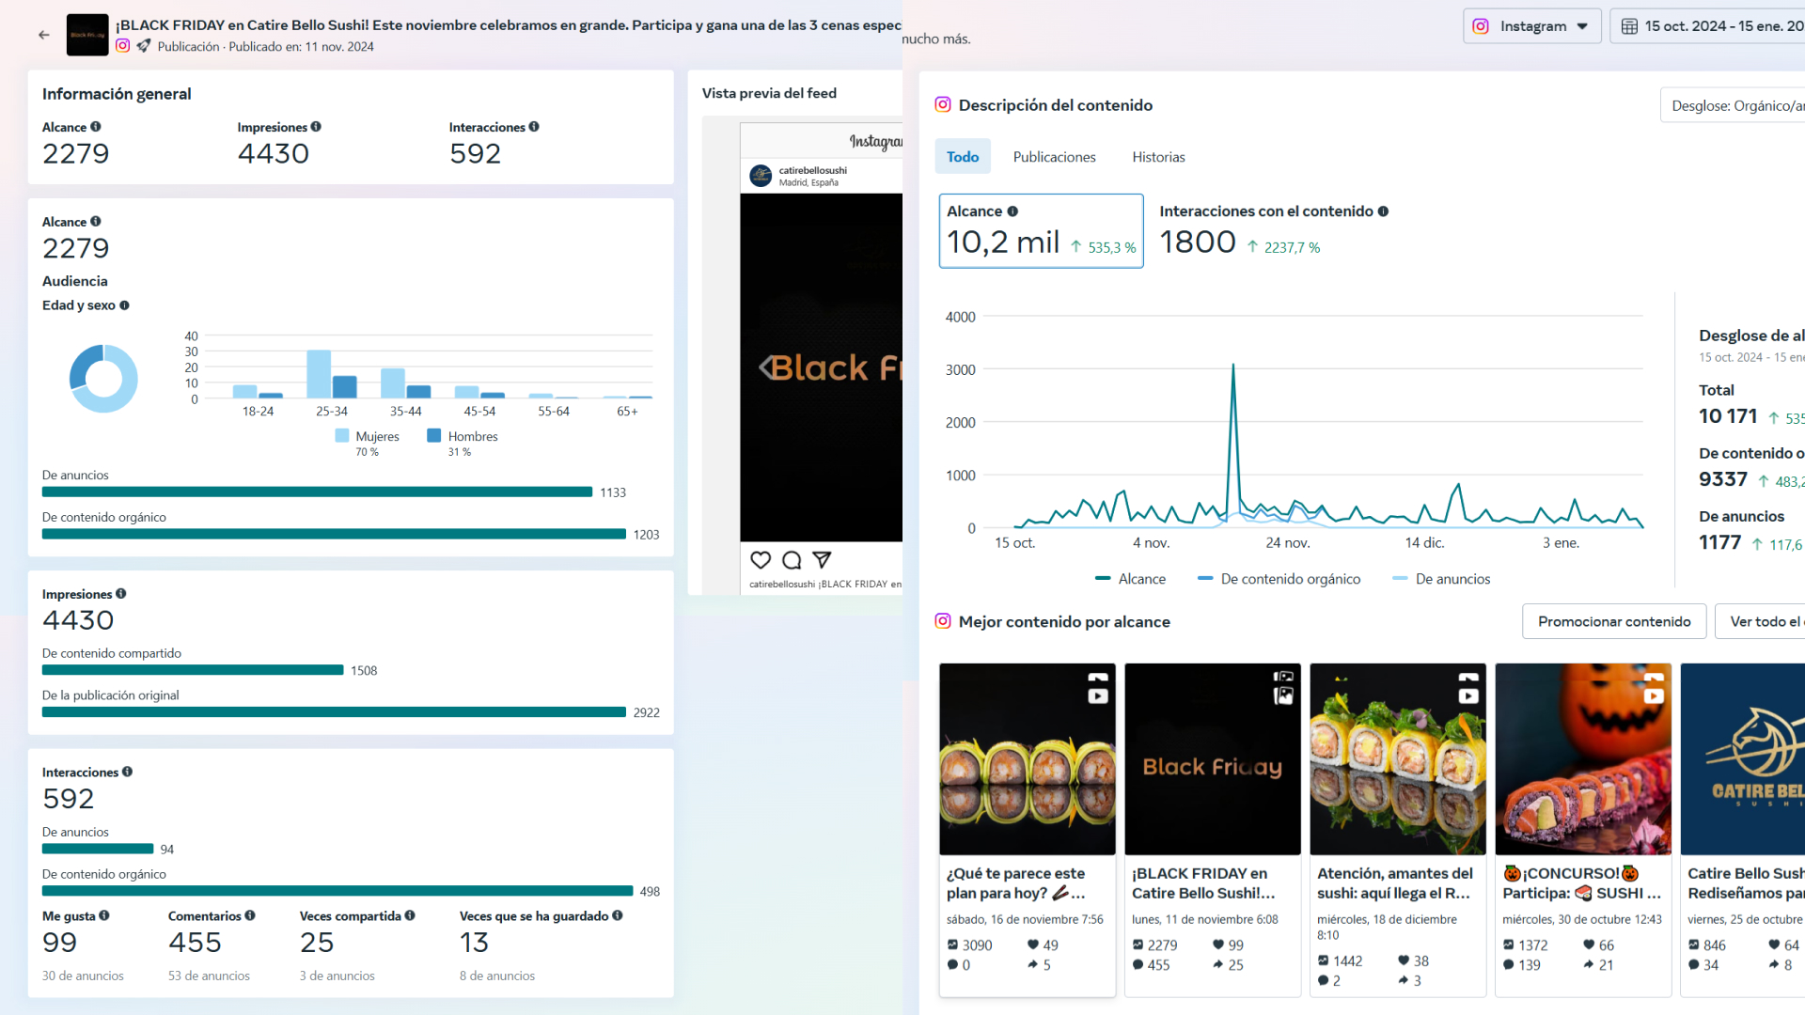The width and height of the screenshot is (1805, 1015).
Task: Open the Atención, amantes del sushi card
Action: point(1398,830)
